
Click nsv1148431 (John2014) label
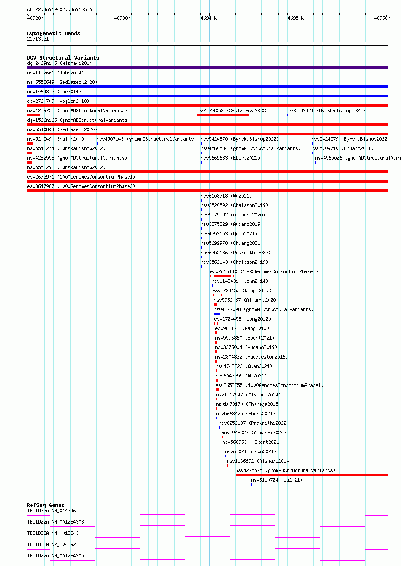pos(240,281)
